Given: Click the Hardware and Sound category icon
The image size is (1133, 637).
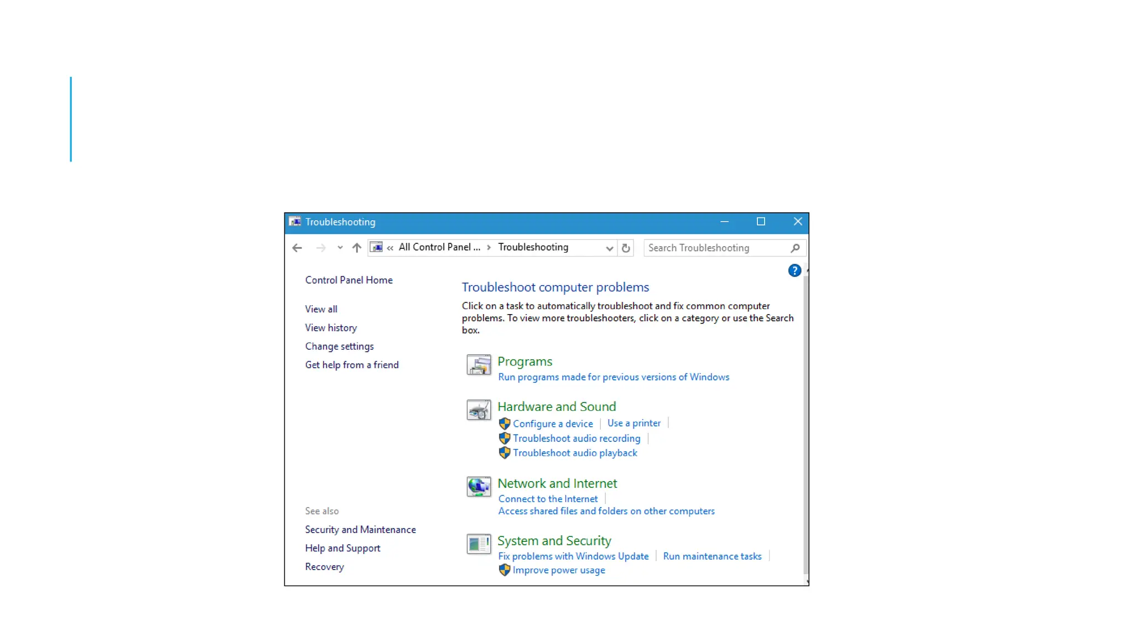Looking at the screenshot, I should pos(479,410).
